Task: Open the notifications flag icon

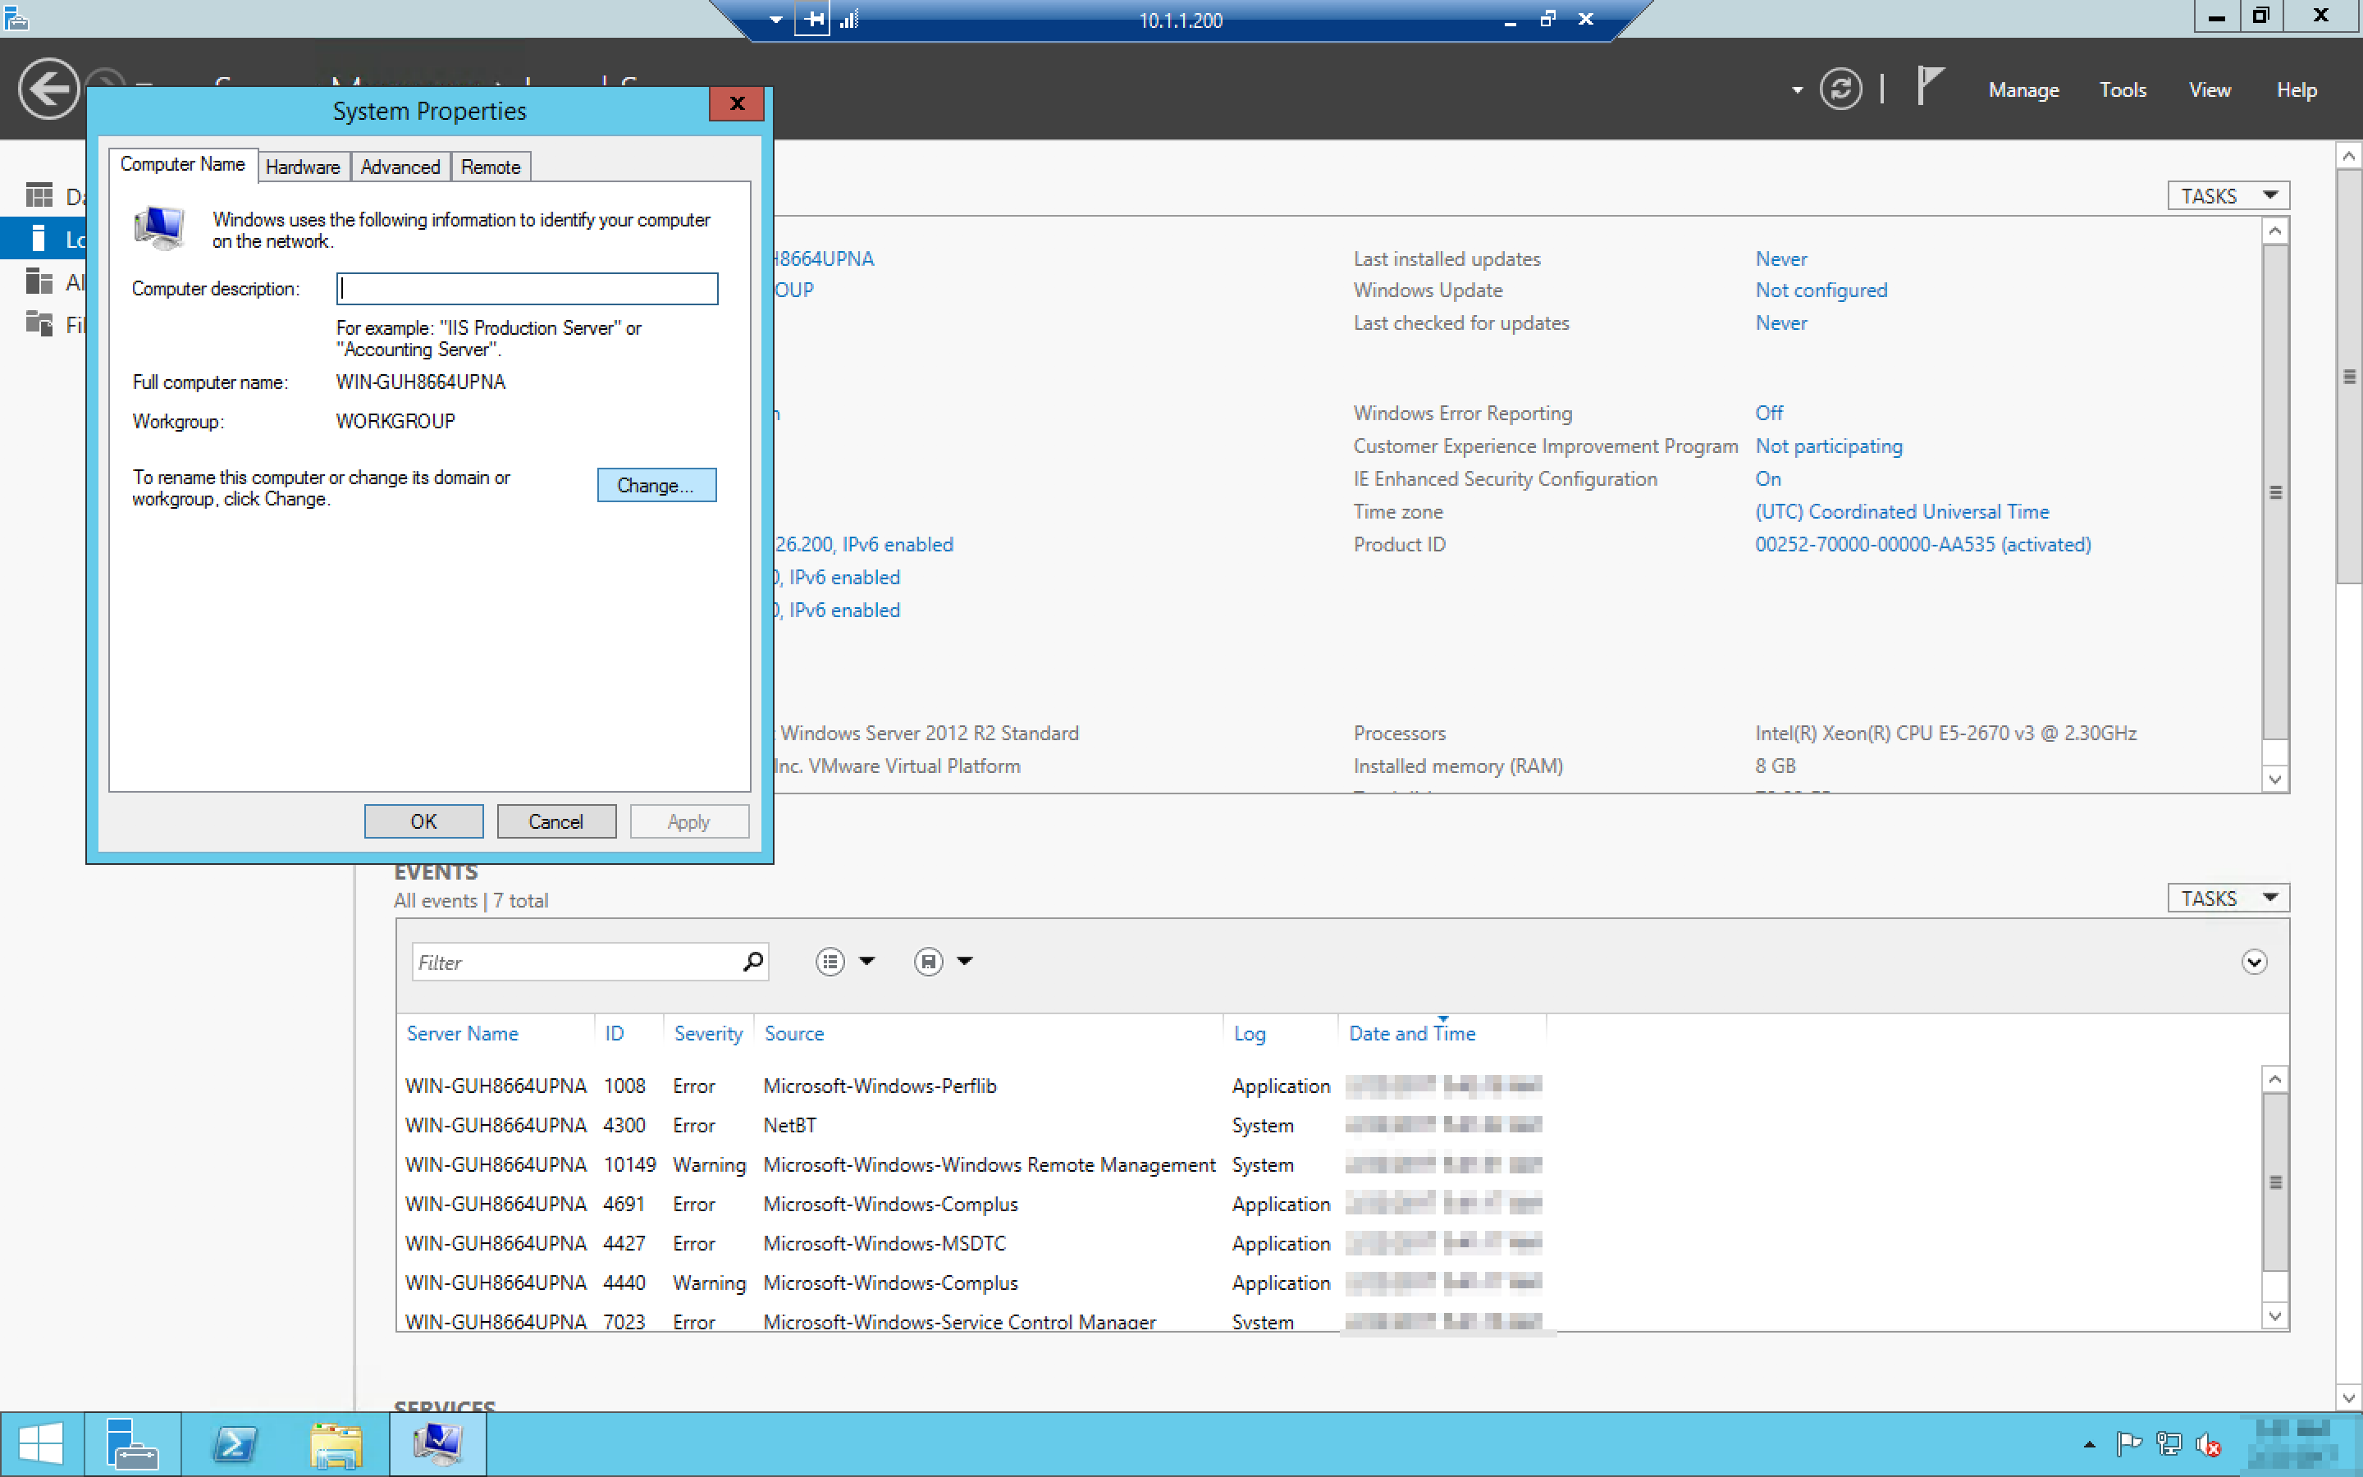Action: point(1930,88)
